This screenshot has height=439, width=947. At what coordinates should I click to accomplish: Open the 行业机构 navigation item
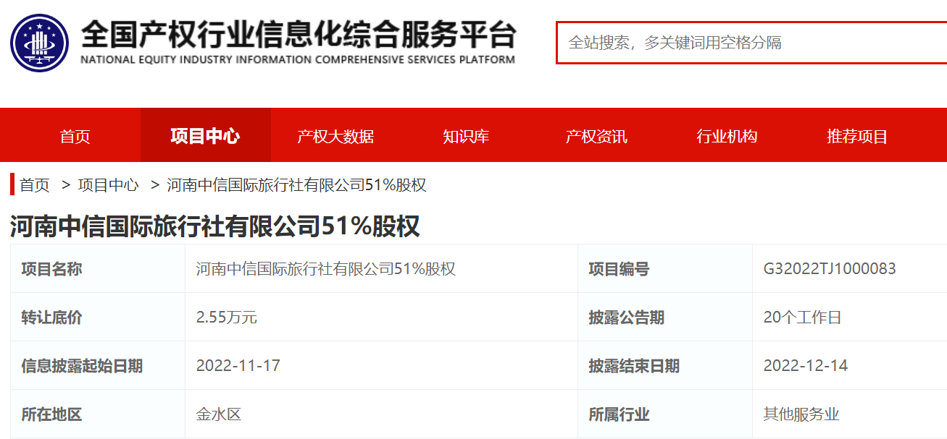coord(727,136)
